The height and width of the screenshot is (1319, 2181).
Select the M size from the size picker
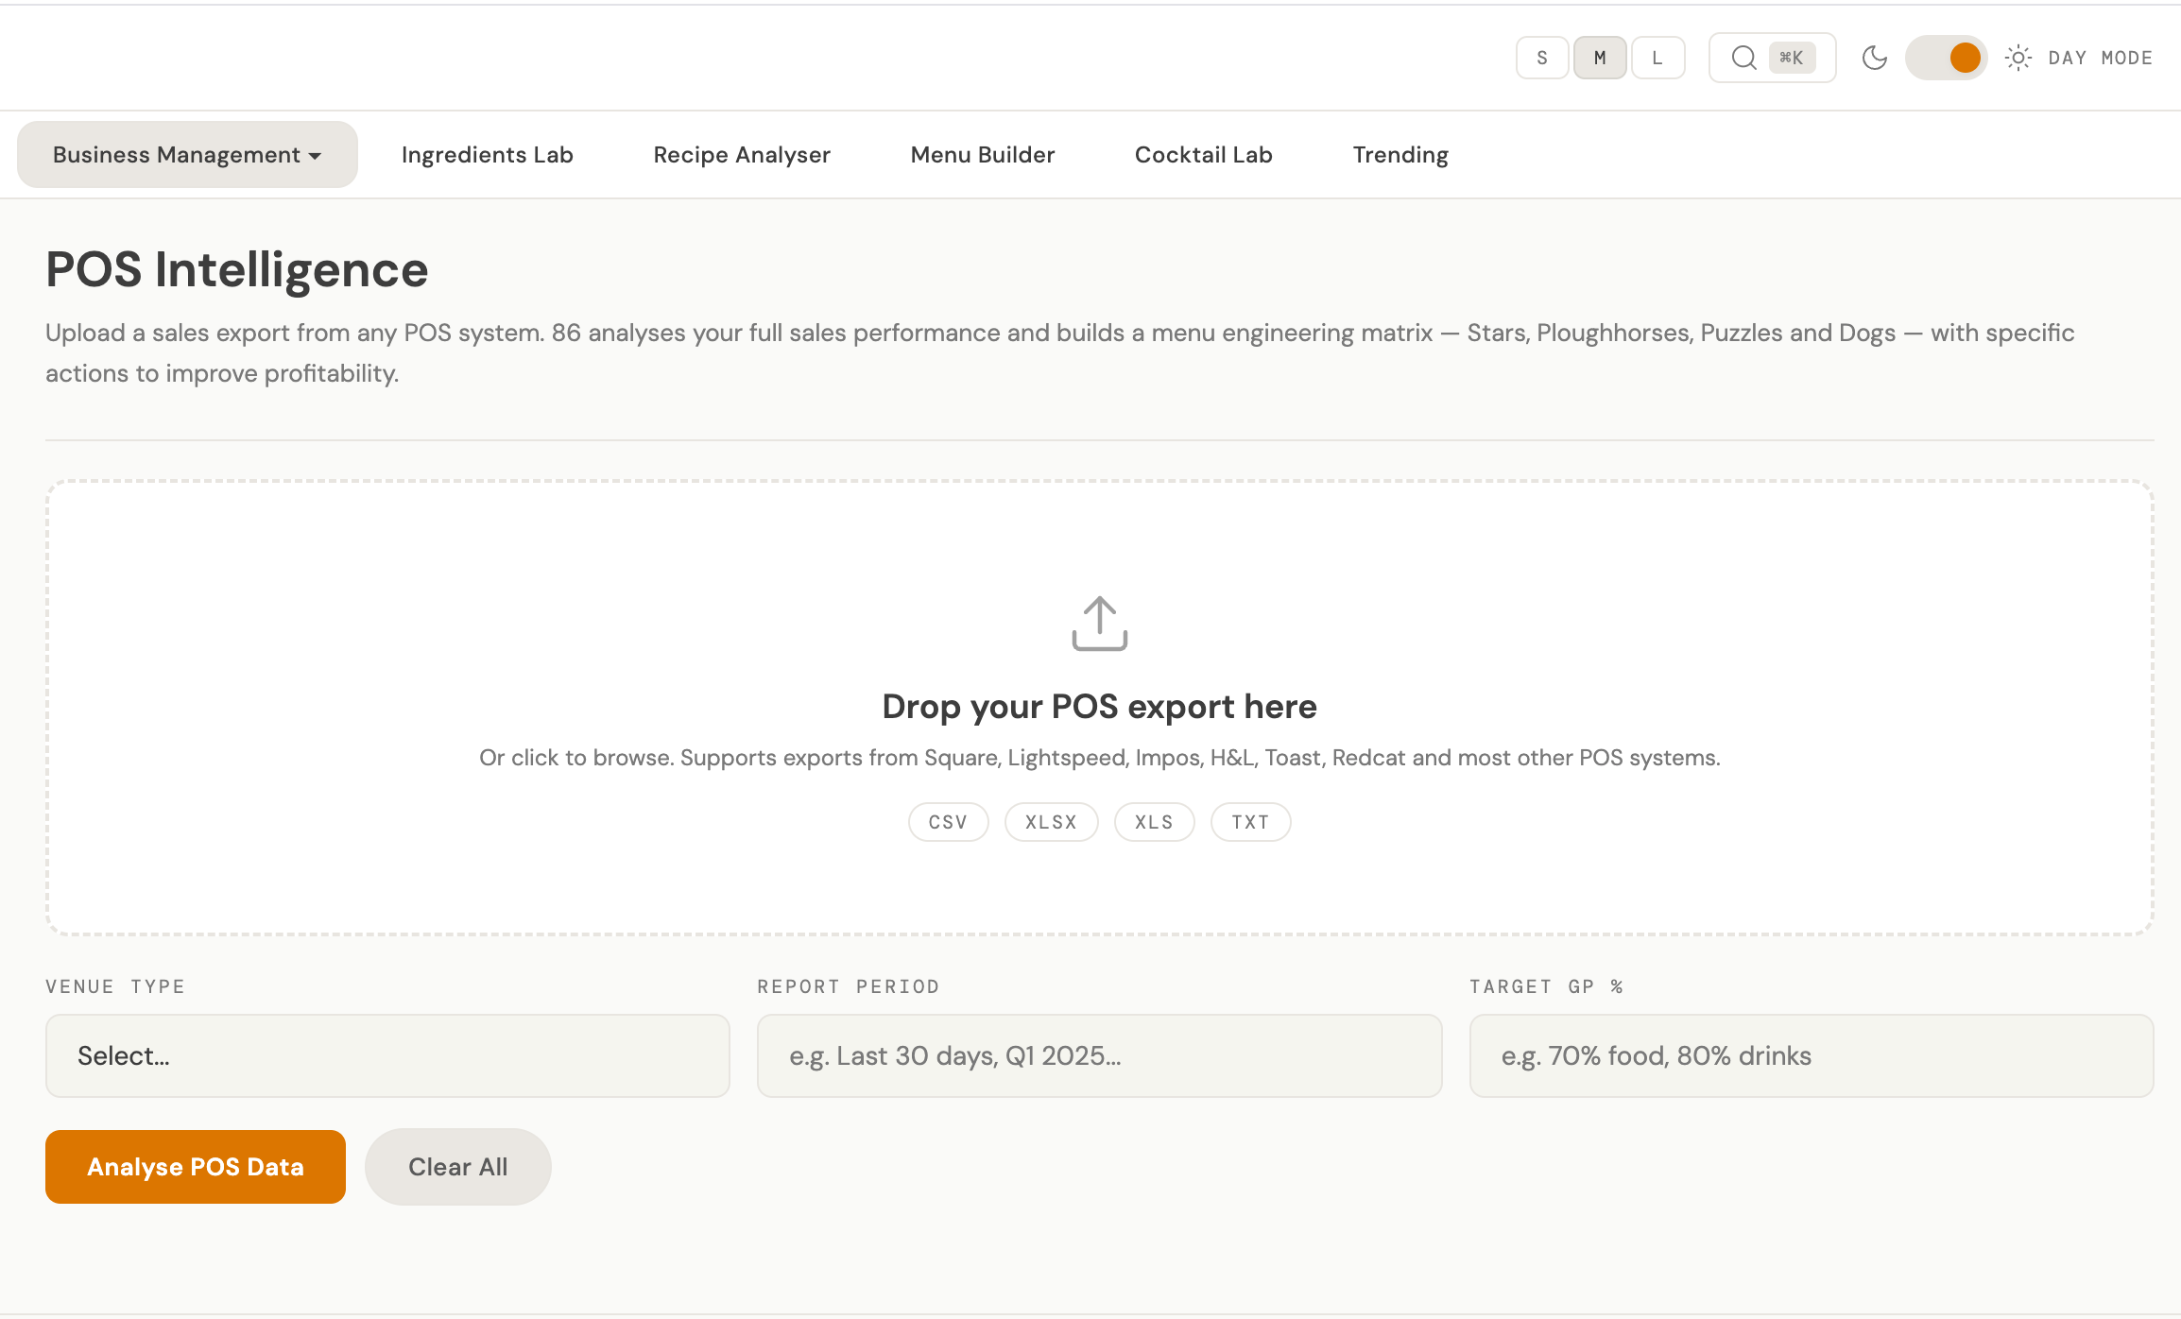tap(1599, 57)
